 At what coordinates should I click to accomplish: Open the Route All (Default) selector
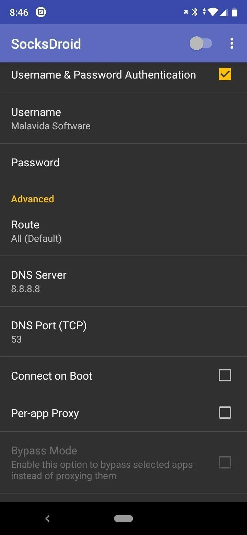123,231
